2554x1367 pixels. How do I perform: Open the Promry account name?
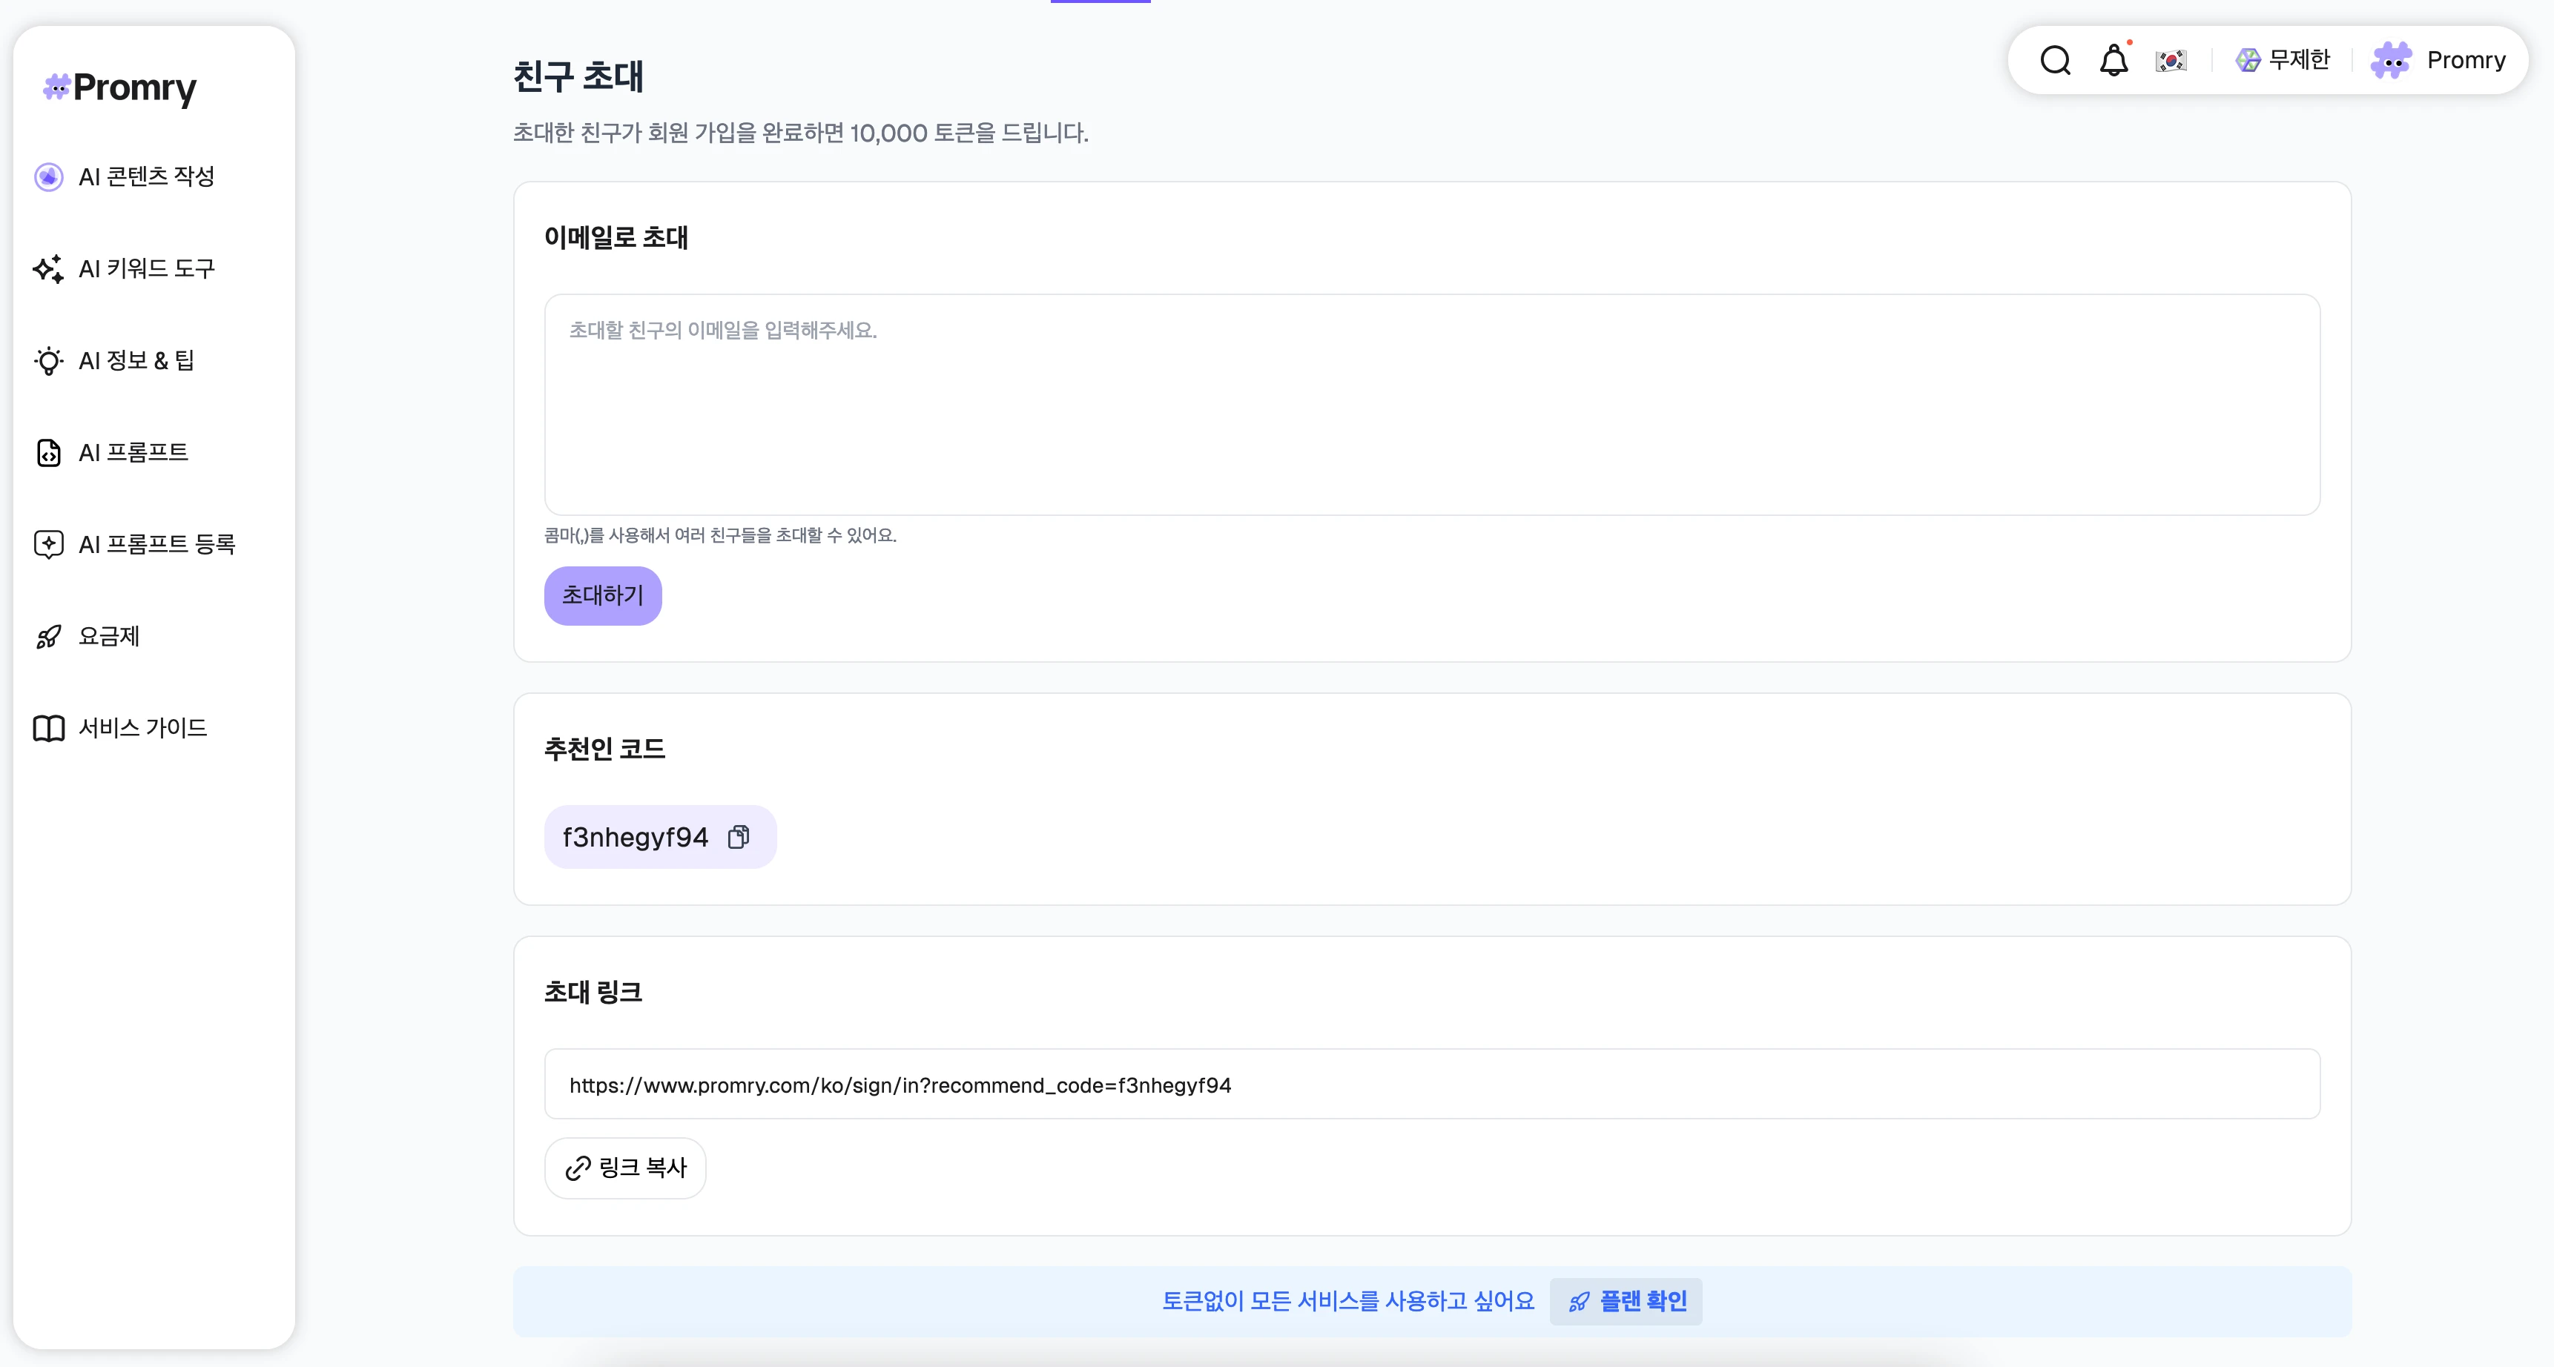(2466, 61)
